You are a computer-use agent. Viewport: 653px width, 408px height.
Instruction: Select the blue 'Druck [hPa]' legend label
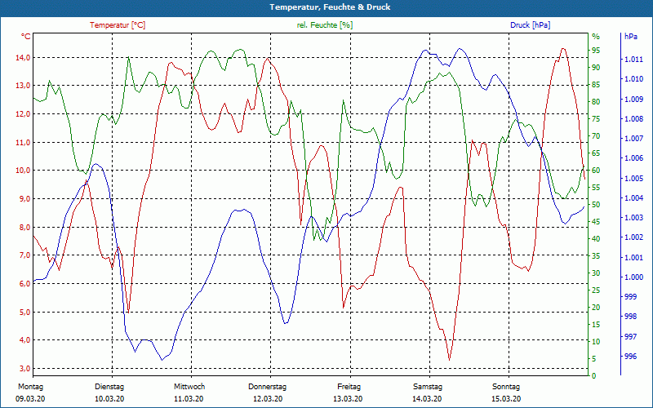pos(530,25)
